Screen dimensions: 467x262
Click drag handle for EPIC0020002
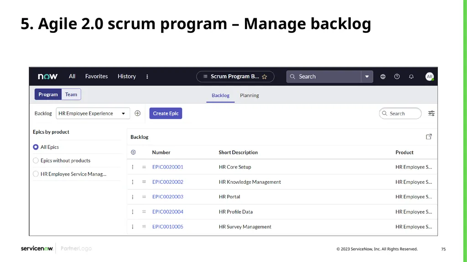[144, 182]
